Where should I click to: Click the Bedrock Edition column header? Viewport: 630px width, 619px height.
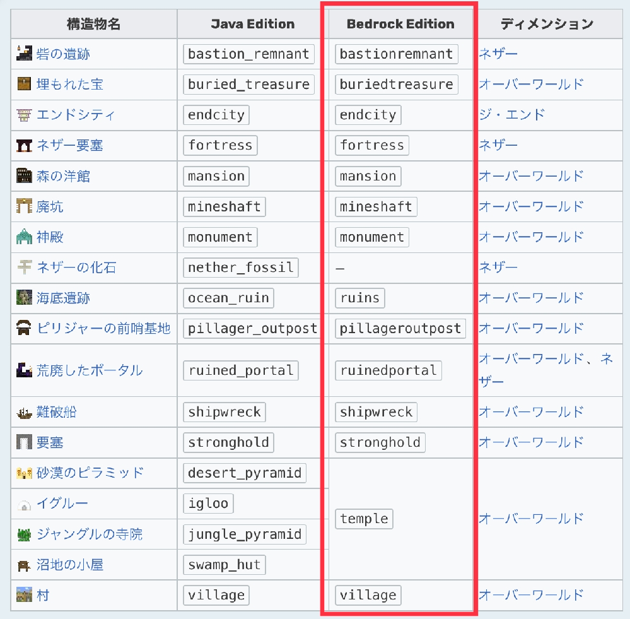[x=400, y=24]
